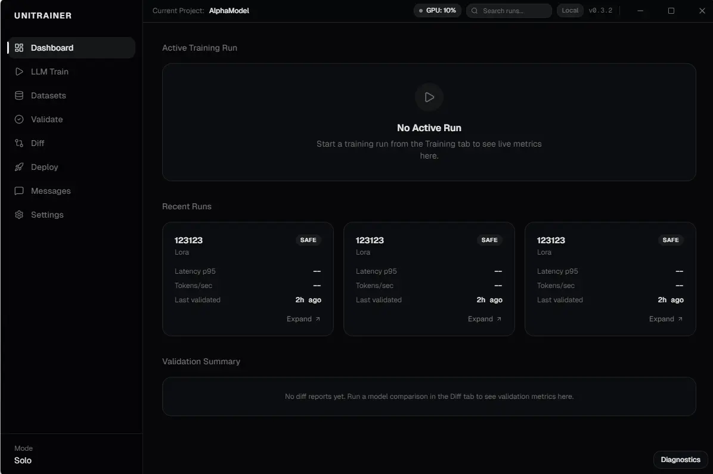713x474 pixels.
Task: Click the UNITRAINER logo text
Action: (x=43, y=16)
